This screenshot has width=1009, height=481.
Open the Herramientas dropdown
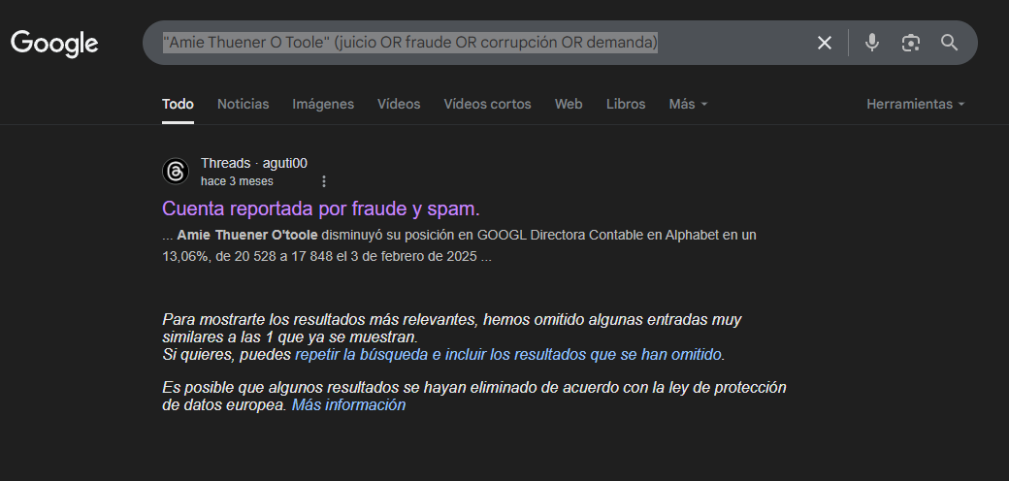tap(915, 104)
